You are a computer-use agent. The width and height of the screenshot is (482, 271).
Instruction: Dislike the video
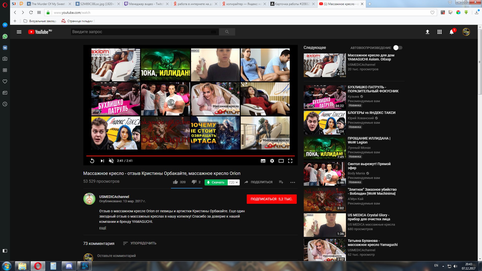coord(196,182)
